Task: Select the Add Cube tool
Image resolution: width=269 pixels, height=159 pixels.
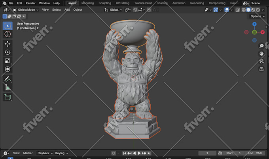Action: coord(8,97)
